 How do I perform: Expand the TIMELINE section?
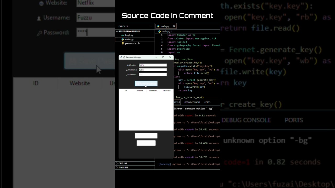pyautogui.click(x=123, y=167)
